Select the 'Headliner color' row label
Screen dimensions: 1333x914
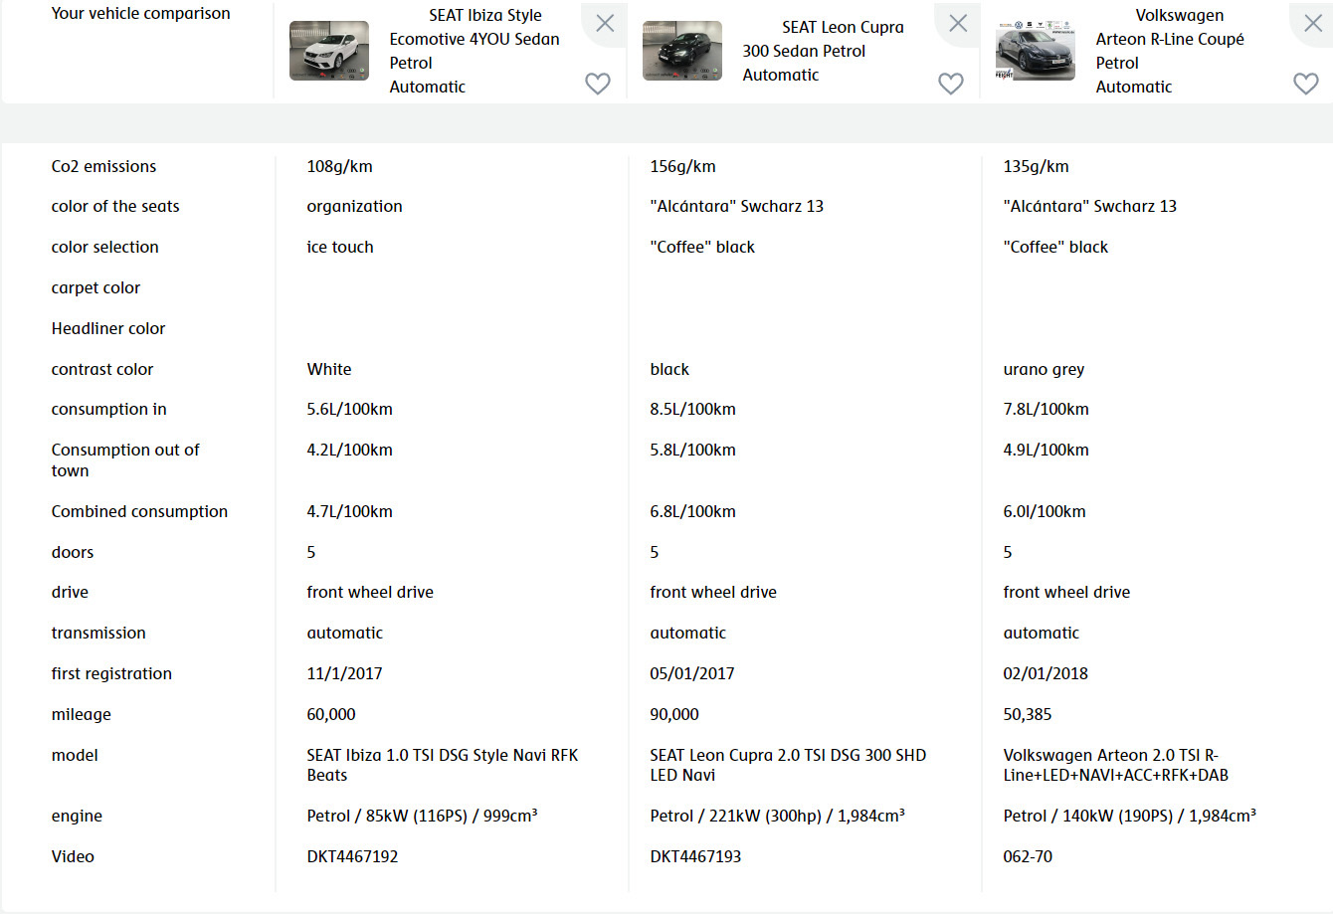pyautogui.click(x=108, y=328)
